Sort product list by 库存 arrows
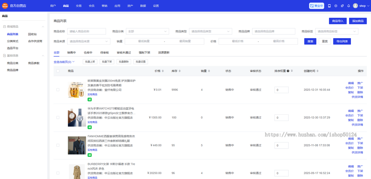Screen dimensions: 371x179 click(x=179, y=71)
